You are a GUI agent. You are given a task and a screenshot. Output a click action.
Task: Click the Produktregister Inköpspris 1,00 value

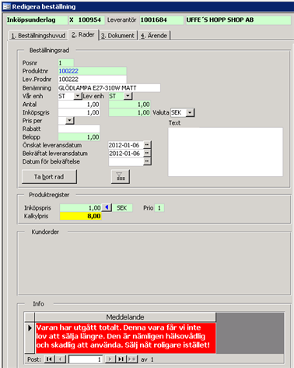(x=80, y=208)
